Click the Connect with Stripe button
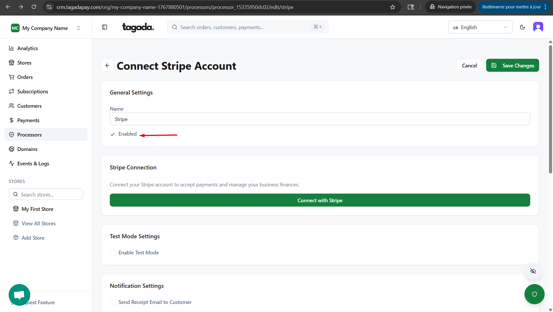This screenshot has height=312, width=553. (x=320, y=200)
